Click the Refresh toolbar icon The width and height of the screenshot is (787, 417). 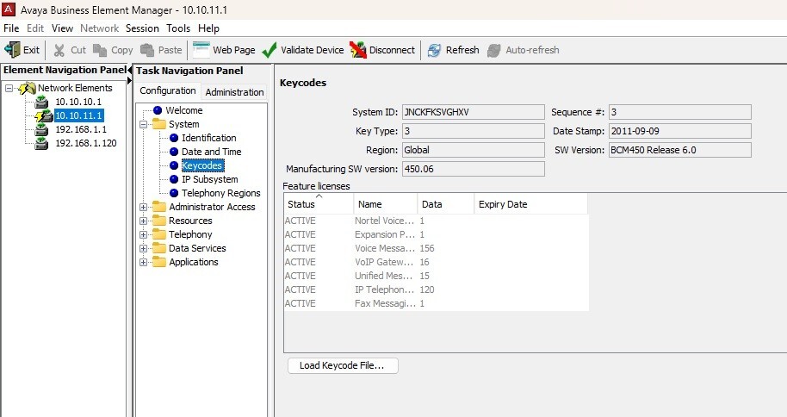[434, 50]
